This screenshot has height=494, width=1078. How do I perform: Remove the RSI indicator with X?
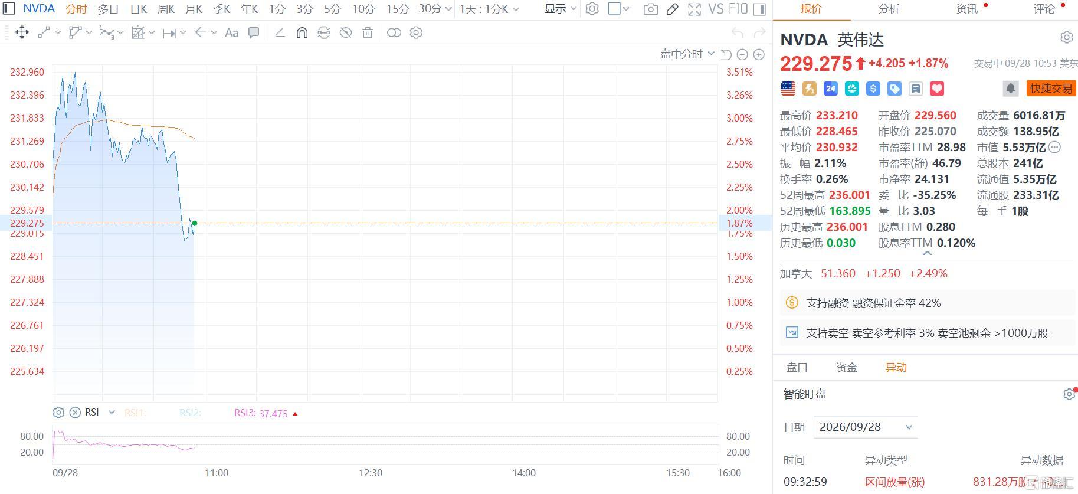75,413
